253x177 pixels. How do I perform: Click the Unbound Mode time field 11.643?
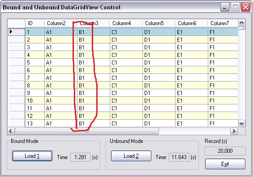click(x=179, y=157)
